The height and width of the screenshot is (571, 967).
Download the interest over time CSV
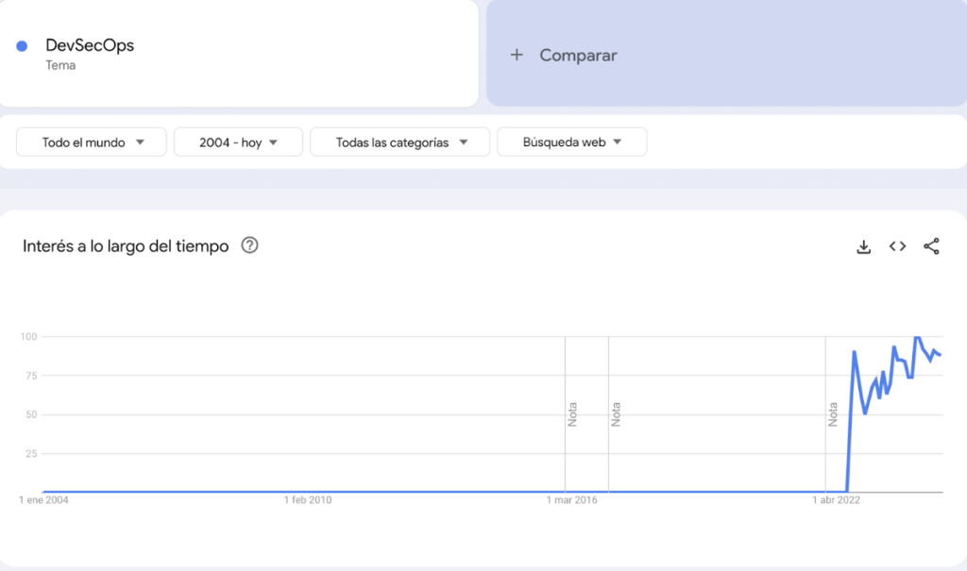(x=863, y=246)
